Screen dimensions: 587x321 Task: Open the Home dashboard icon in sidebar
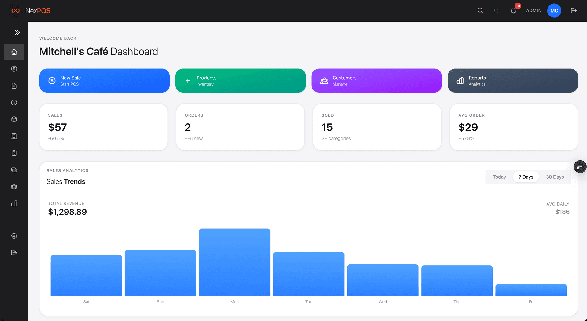pyautogui.click(x=14, y=52)
